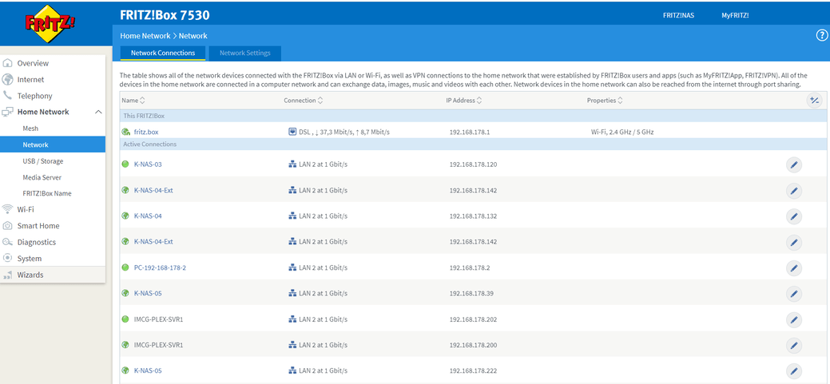This screenshot has height=384, width=830.
Task: Click the plus/minus column options icon
Action: 815,101
